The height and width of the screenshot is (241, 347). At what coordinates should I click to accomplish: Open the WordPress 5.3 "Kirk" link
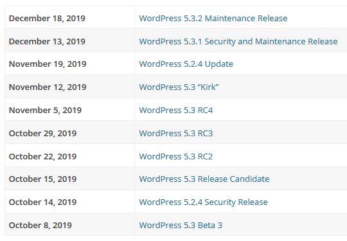click(179, 87)
